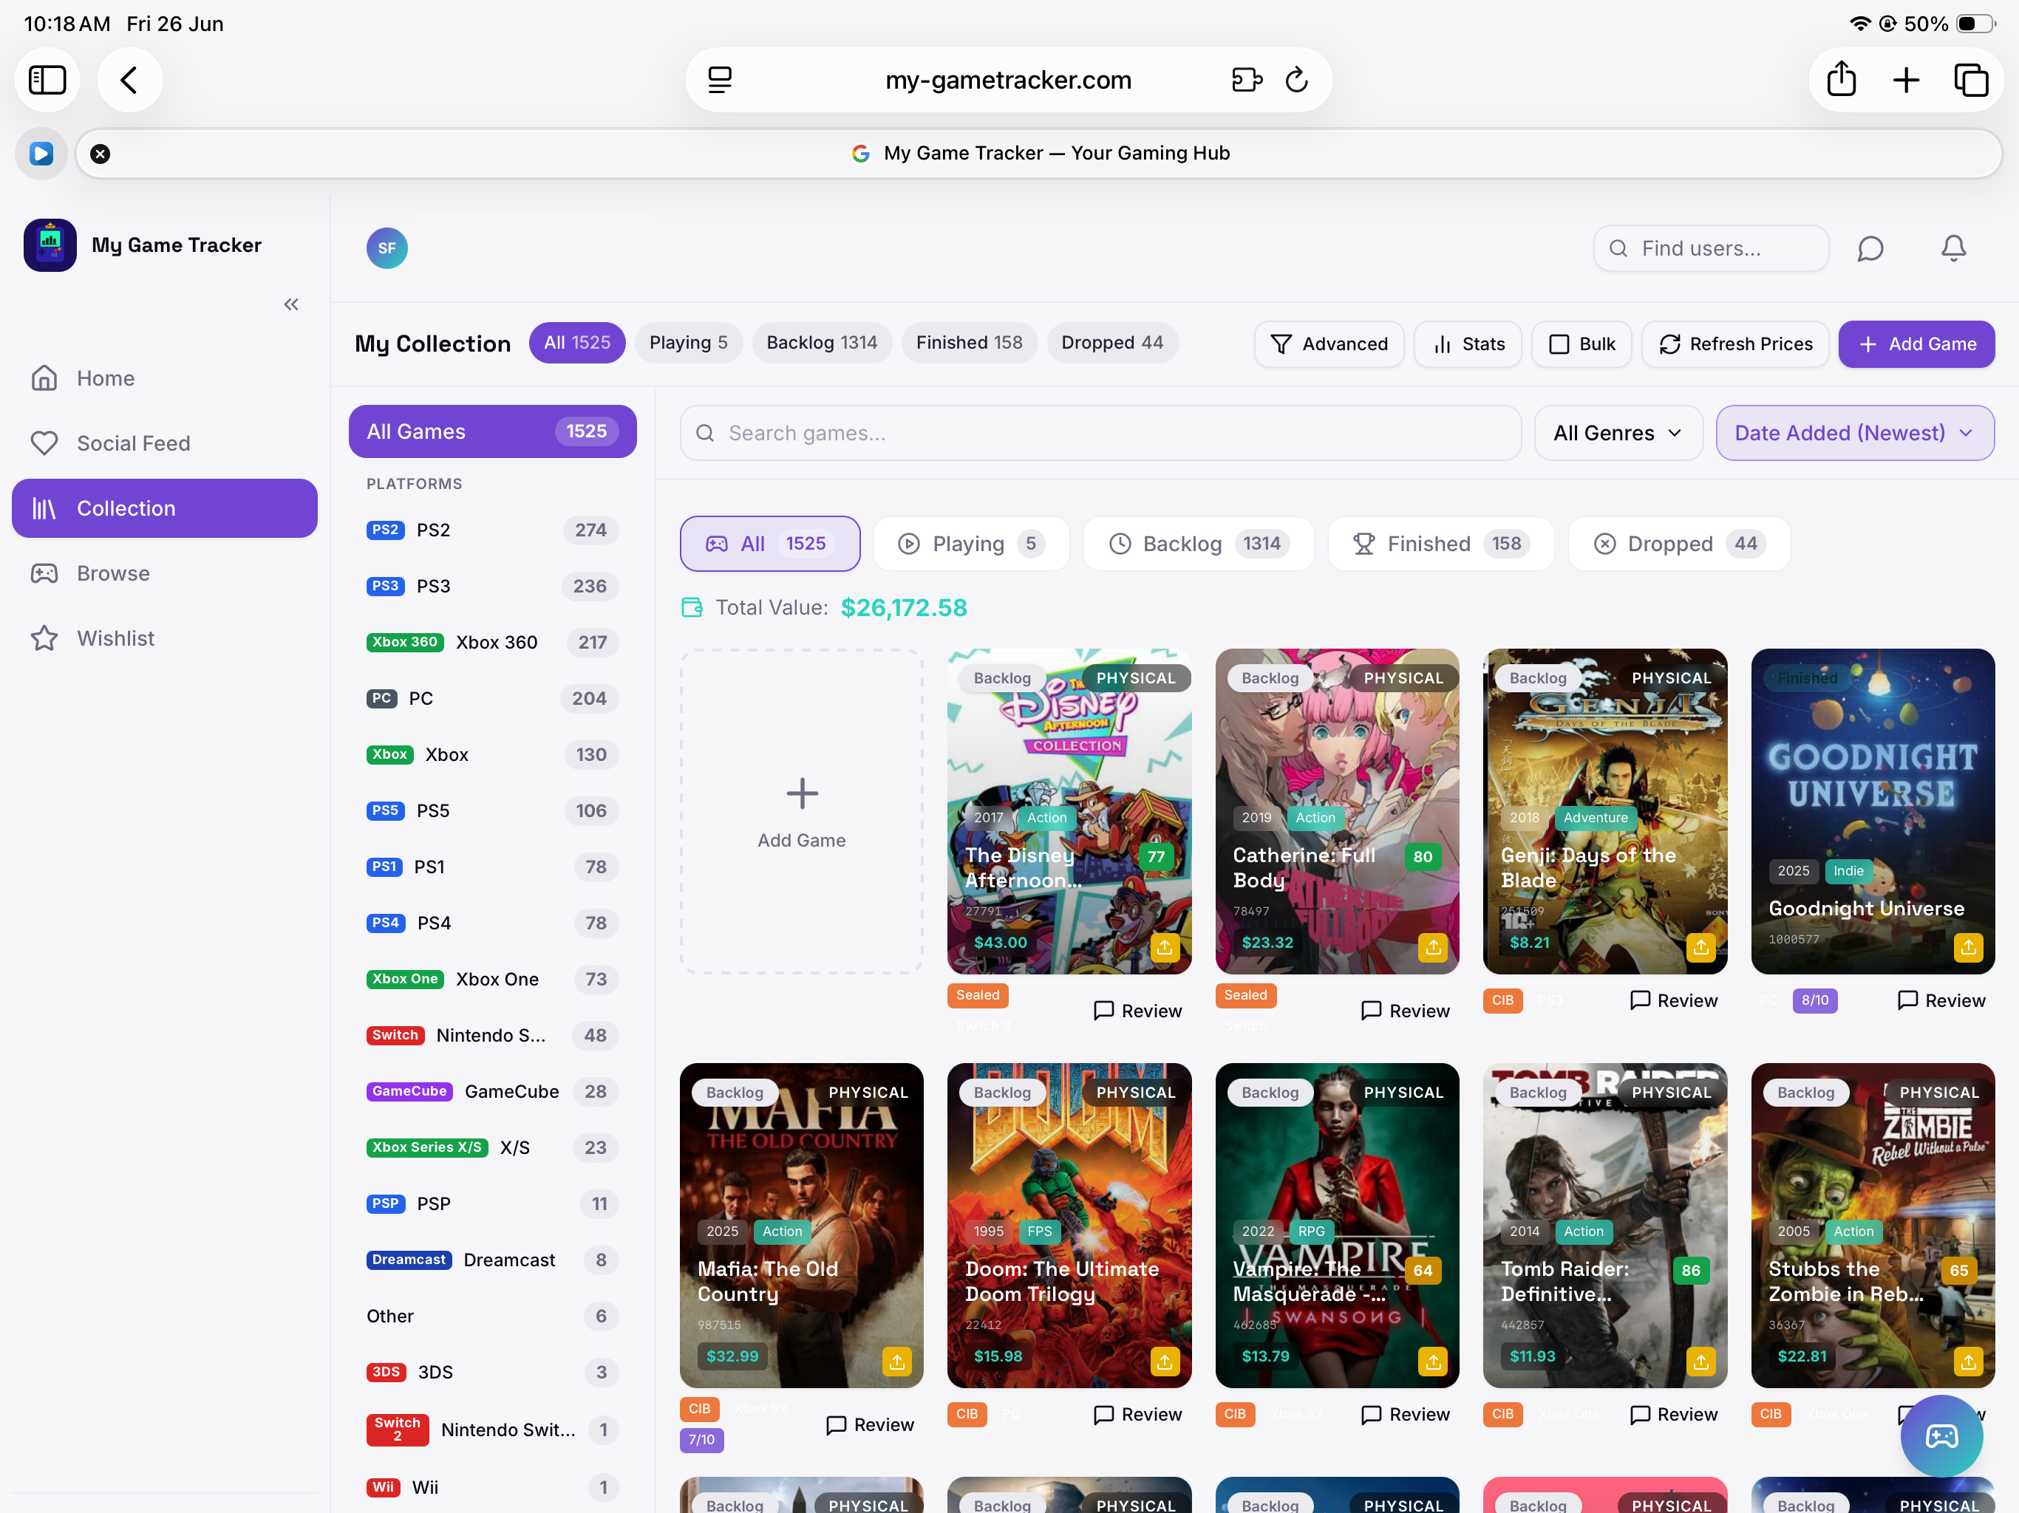Click the share icon on Goodnight Universe
The height and width of the screenshot is (1513, 2019).
coord(1968,947)
